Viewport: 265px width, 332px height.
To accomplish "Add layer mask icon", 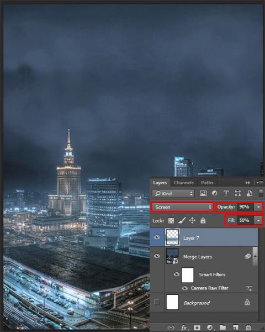I will (x=197, y=328).
